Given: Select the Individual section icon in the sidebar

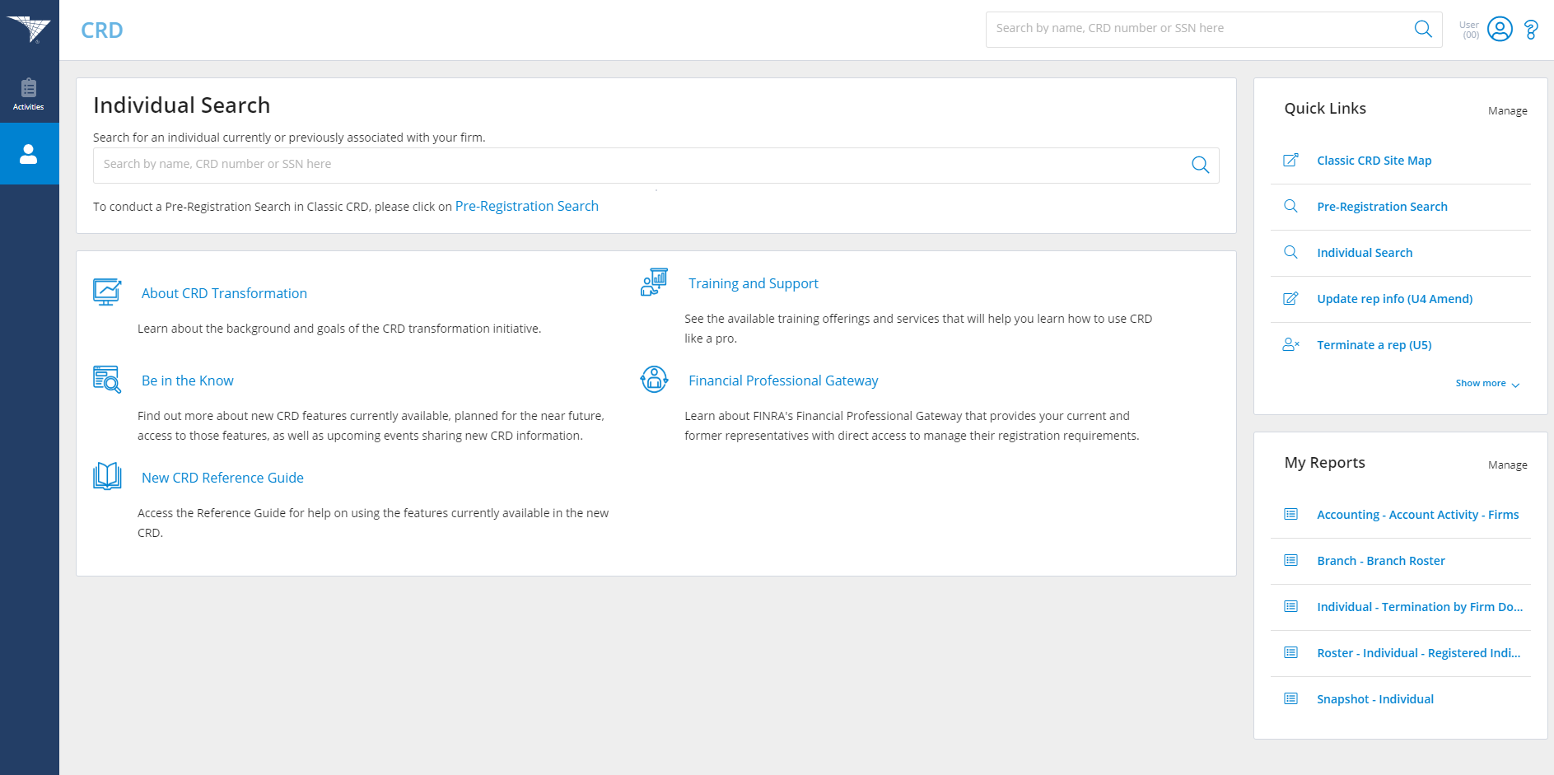Looking at the screenshot, I should click(30, 153).
